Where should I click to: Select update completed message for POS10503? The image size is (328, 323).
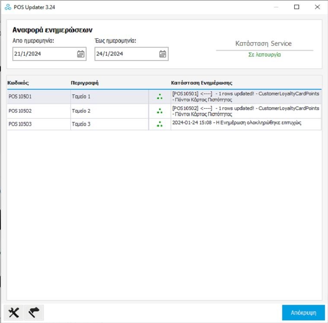coord(236,123)
